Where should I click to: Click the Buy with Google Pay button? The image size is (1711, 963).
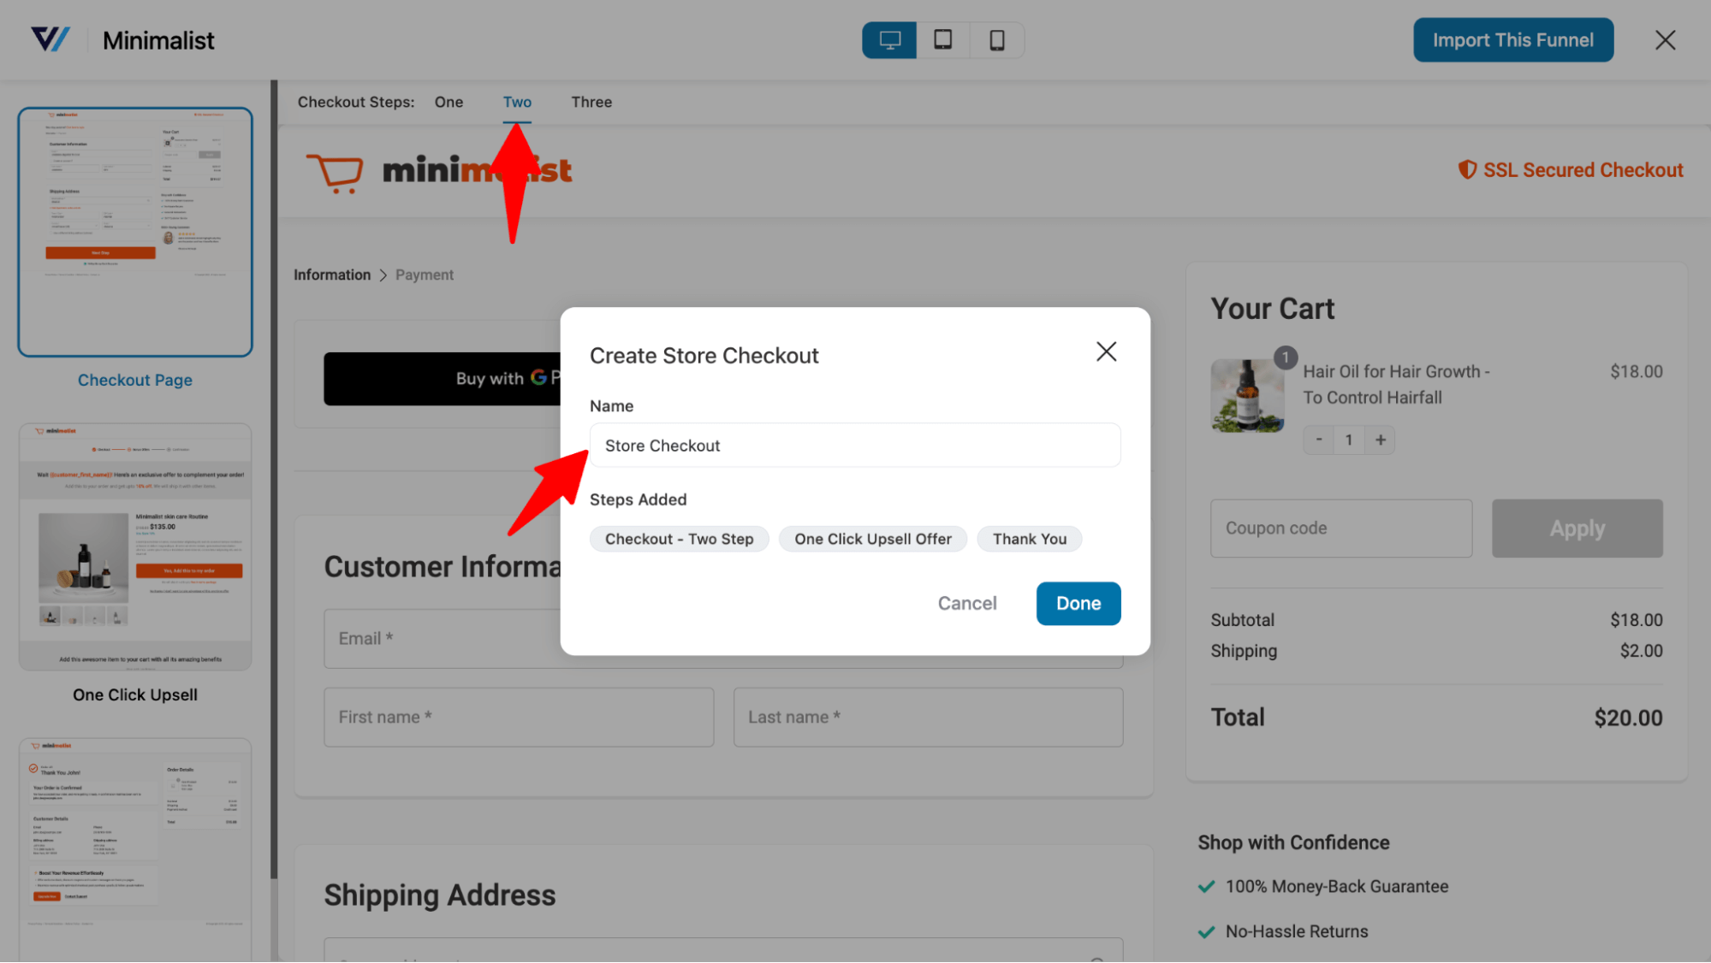point(442,378)
